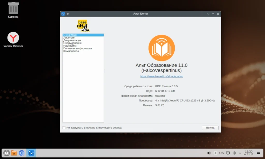This screenshot has width=265, height=159.
Task: Click the show desktop icon right of the clock
Action: click(x=258, y=153)
